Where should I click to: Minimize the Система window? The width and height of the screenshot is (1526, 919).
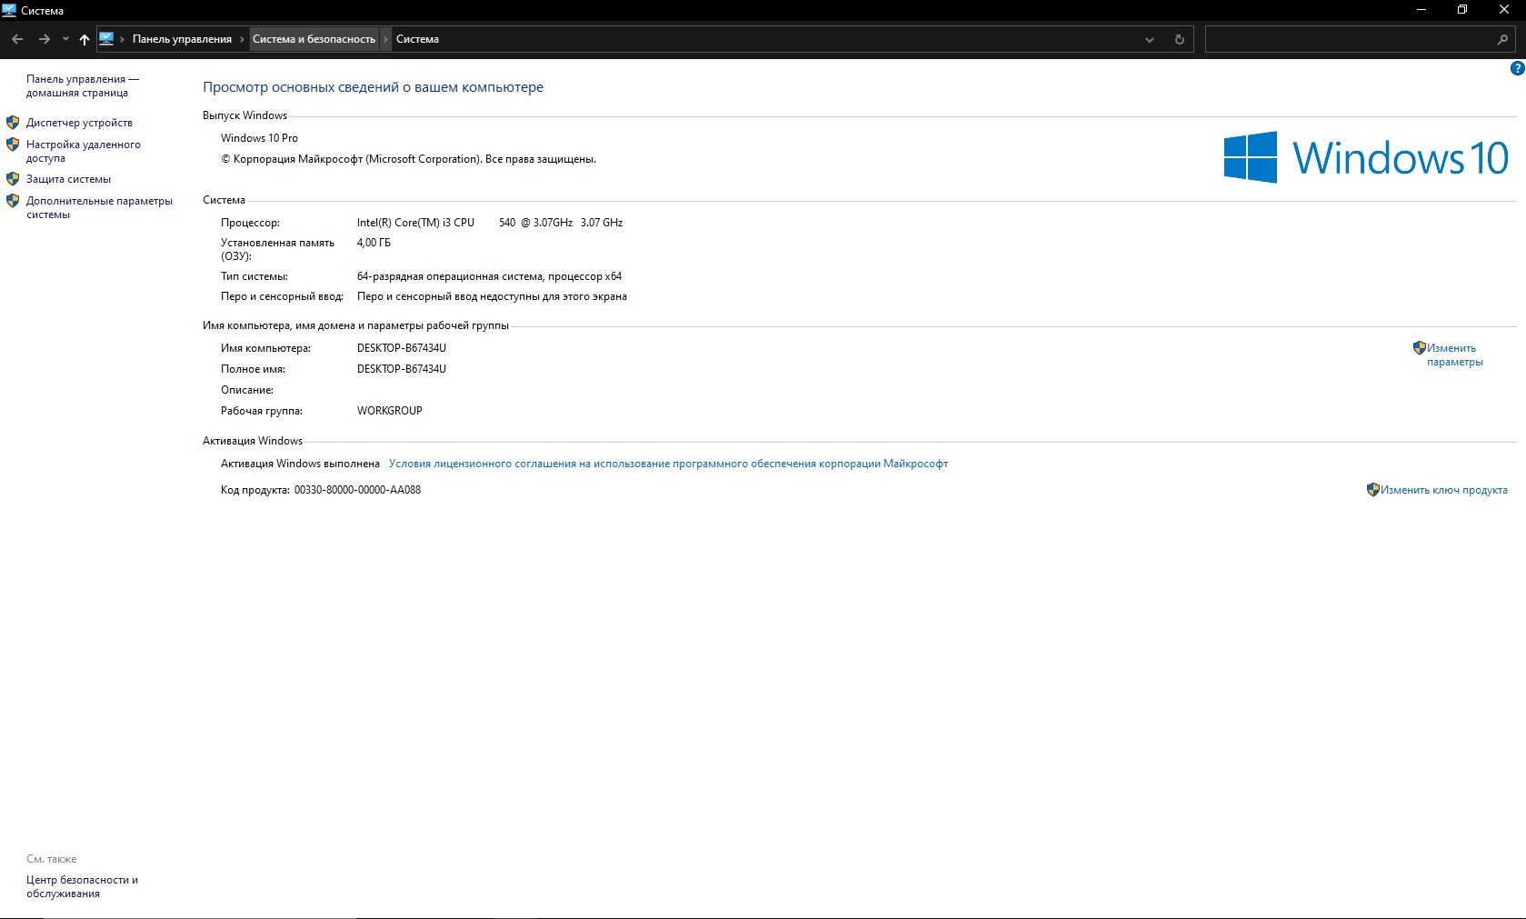click(x=1421, y=10)
